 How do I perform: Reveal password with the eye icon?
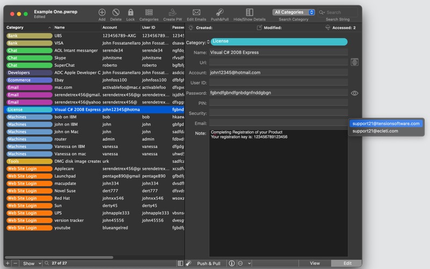point(354,93)
